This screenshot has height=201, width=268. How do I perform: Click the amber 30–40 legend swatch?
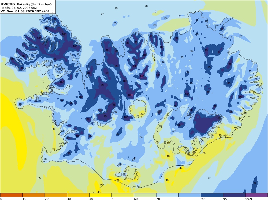[x=78, y=195]
